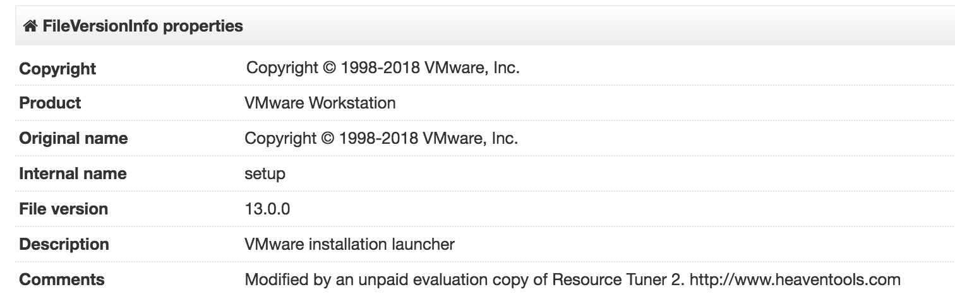Click the Product field label
The image size is (955, 299).
50,103
